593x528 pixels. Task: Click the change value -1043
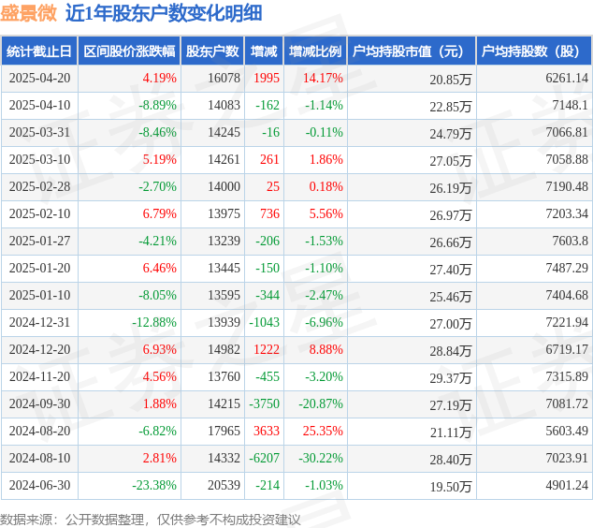coord(265,322)
